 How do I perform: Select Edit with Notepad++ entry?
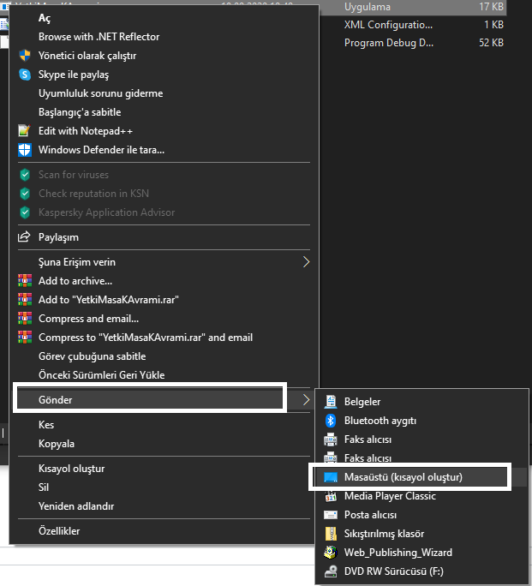86,131
